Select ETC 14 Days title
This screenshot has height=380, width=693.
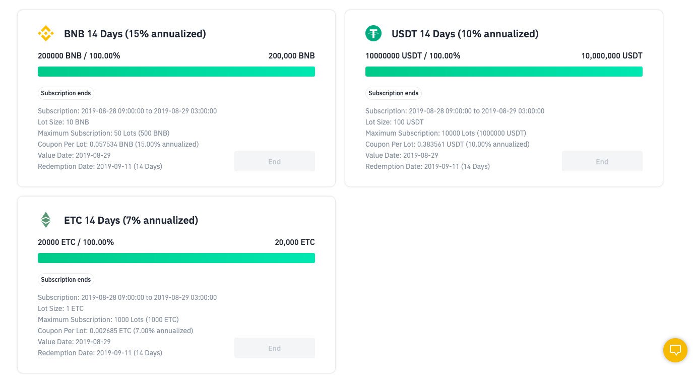click(x=131, y=220)
